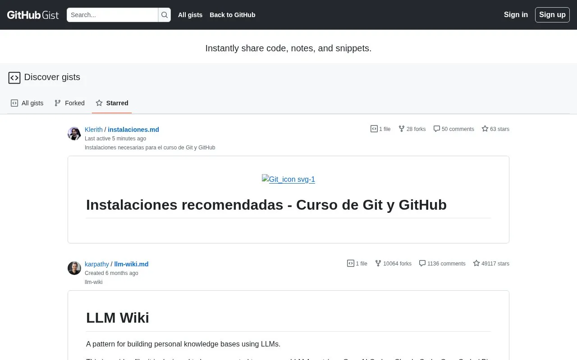View 28 forks of instalaciones.md
The width and height of the screenshot is (577, 360).
412,129
